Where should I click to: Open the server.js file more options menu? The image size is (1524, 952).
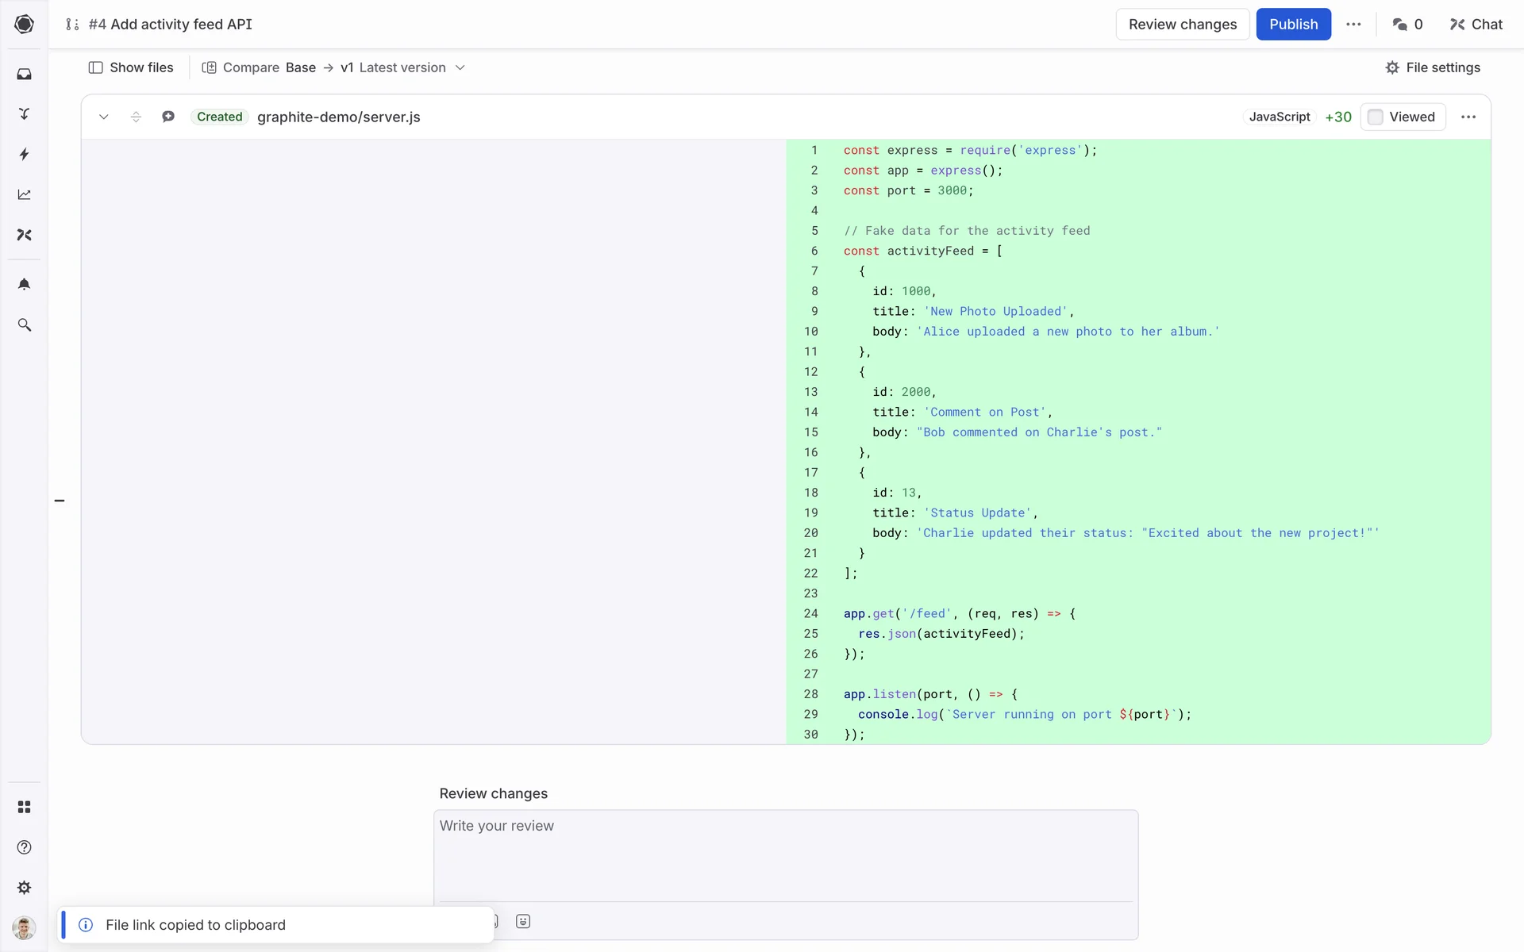tap(1468, 117)
